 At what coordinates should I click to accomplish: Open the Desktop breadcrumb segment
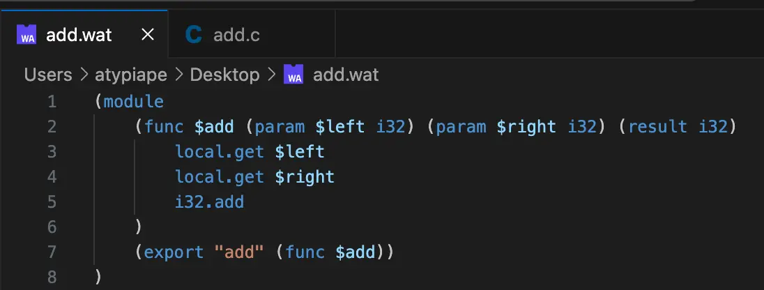224,75
